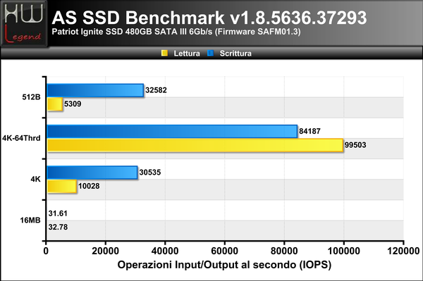This screenshot has width=423, height=281.
Task: Click the AS SSD Benchmark title
Action: [x=209, y=18]
